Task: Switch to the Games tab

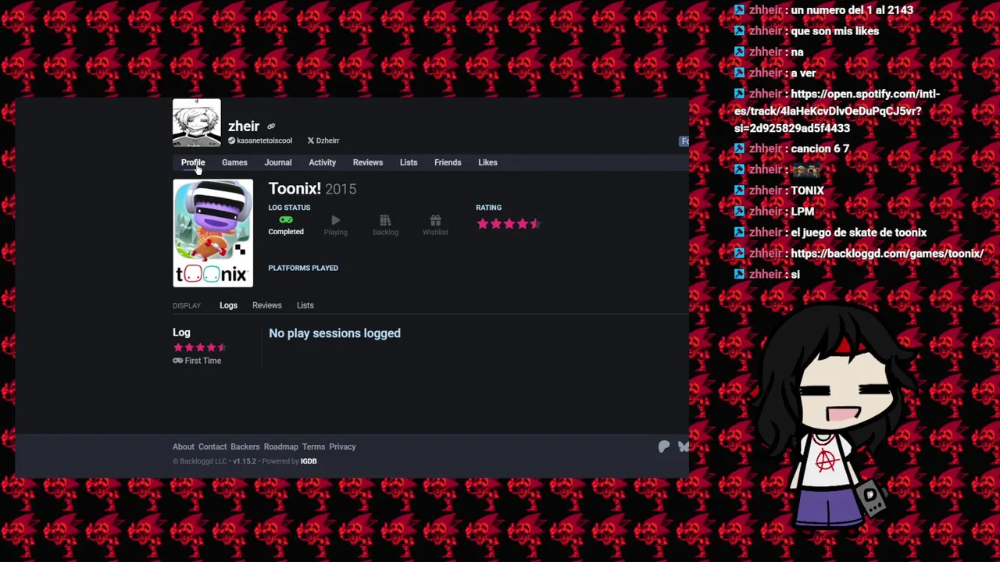Action: click(234, 162)
